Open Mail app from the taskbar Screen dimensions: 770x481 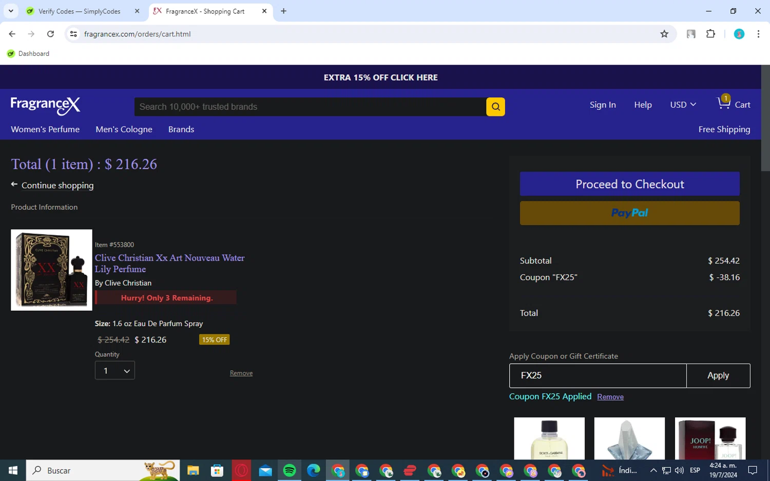pyautogui.click(x=265, y=470)
